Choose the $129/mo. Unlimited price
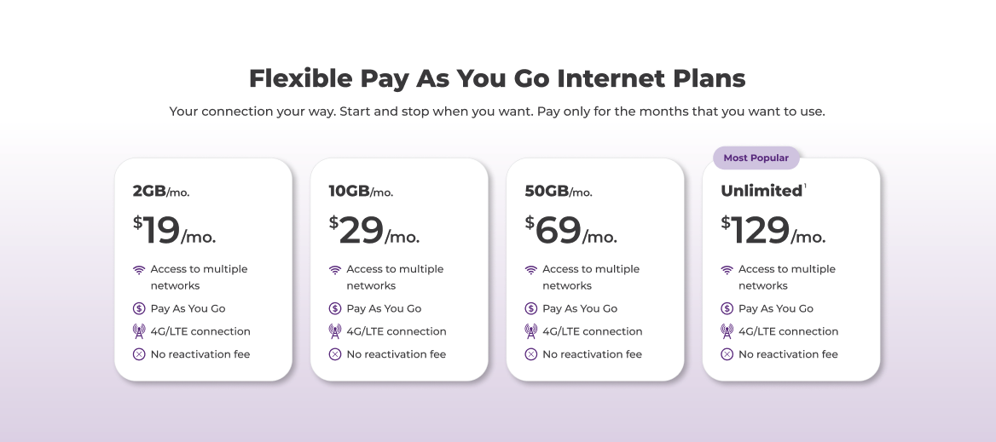 pyautogui.click(x=773, y=230)
